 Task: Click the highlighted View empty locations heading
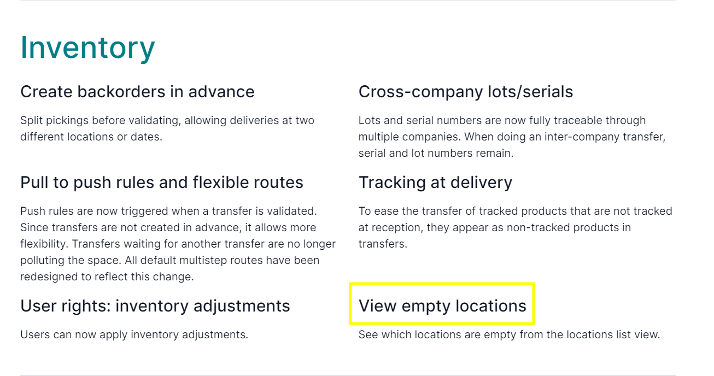[x=442, y=306]
